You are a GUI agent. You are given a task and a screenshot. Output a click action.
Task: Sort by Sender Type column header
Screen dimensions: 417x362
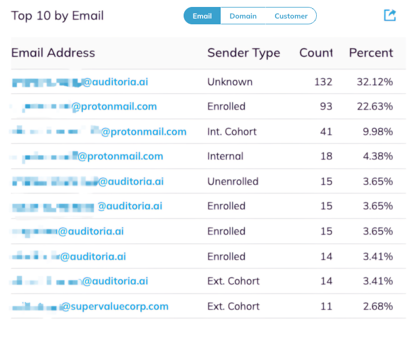[x=244, y=53]
